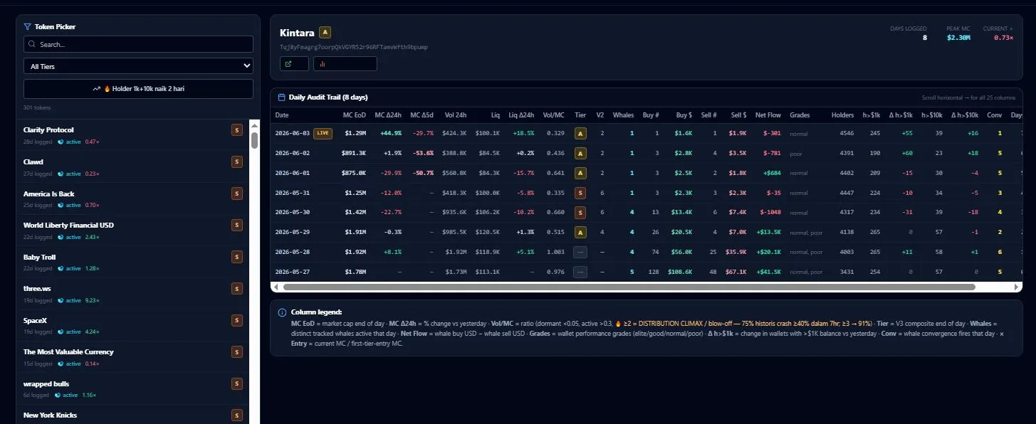Click the S tier badge for wrapped bulls

point(237,384)
